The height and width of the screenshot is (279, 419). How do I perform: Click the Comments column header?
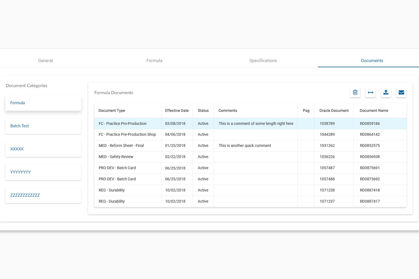pos(228,111)
